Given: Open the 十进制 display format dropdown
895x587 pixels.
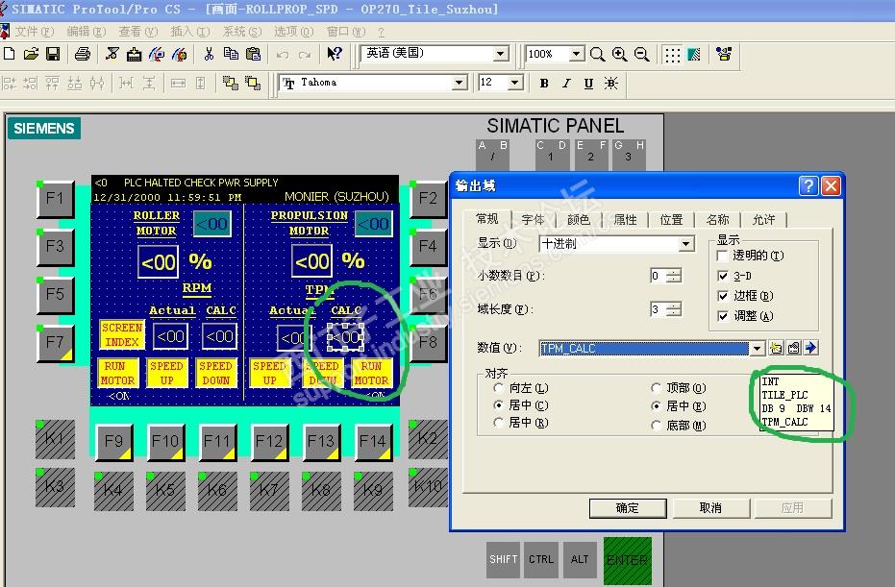Looking at the screenshot, I should (686, 244).
